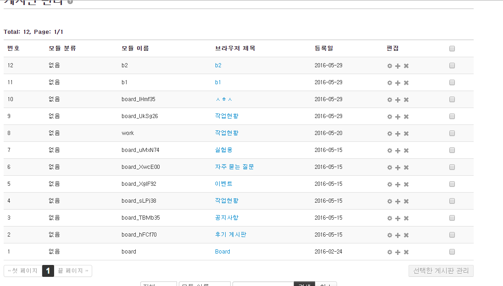Open the 자주 묻는 질문 board link
The image size is (503, 286).
click(234, 167)
